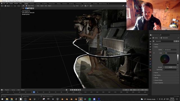The image size is (180, 101).
Task: Click the properties search field
Action: click(165, 35)
